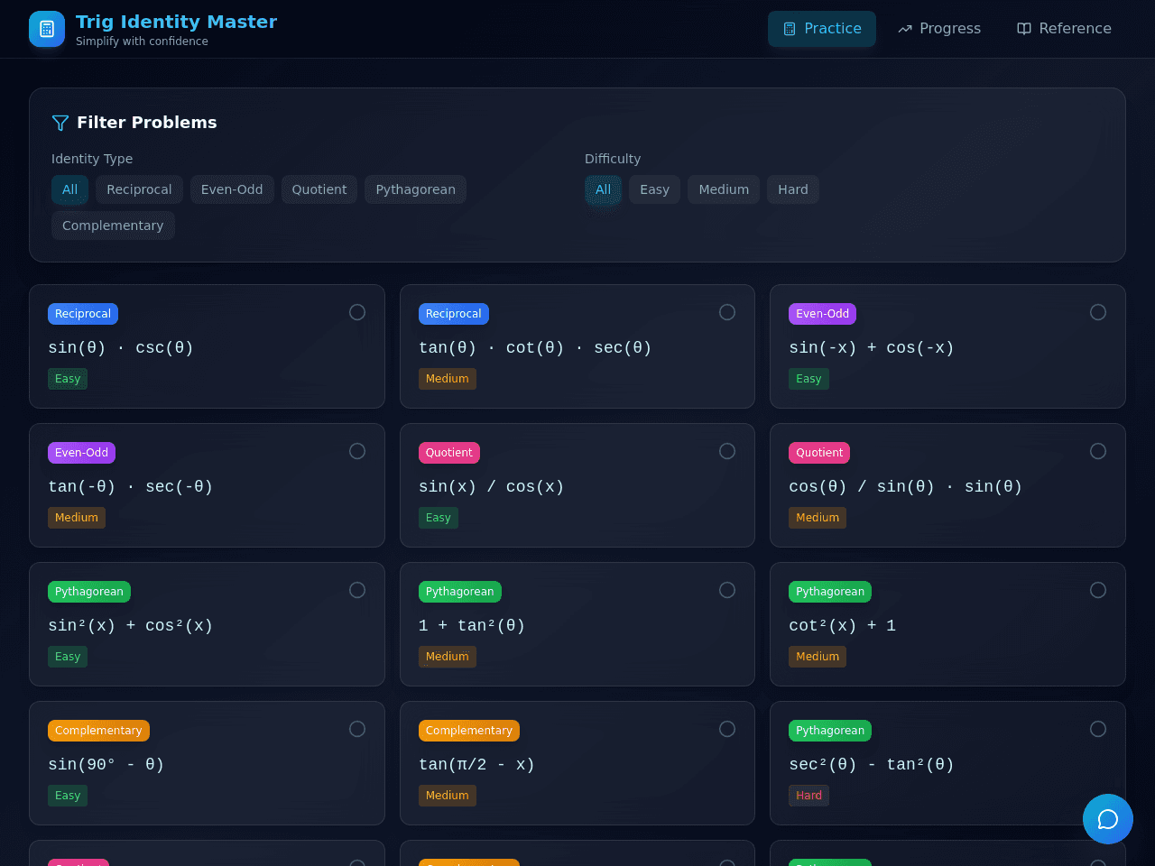Select the circle on tan(θ) · cot(θ) · sec(θ) card
1155x866 pixels.
point(727,312)
